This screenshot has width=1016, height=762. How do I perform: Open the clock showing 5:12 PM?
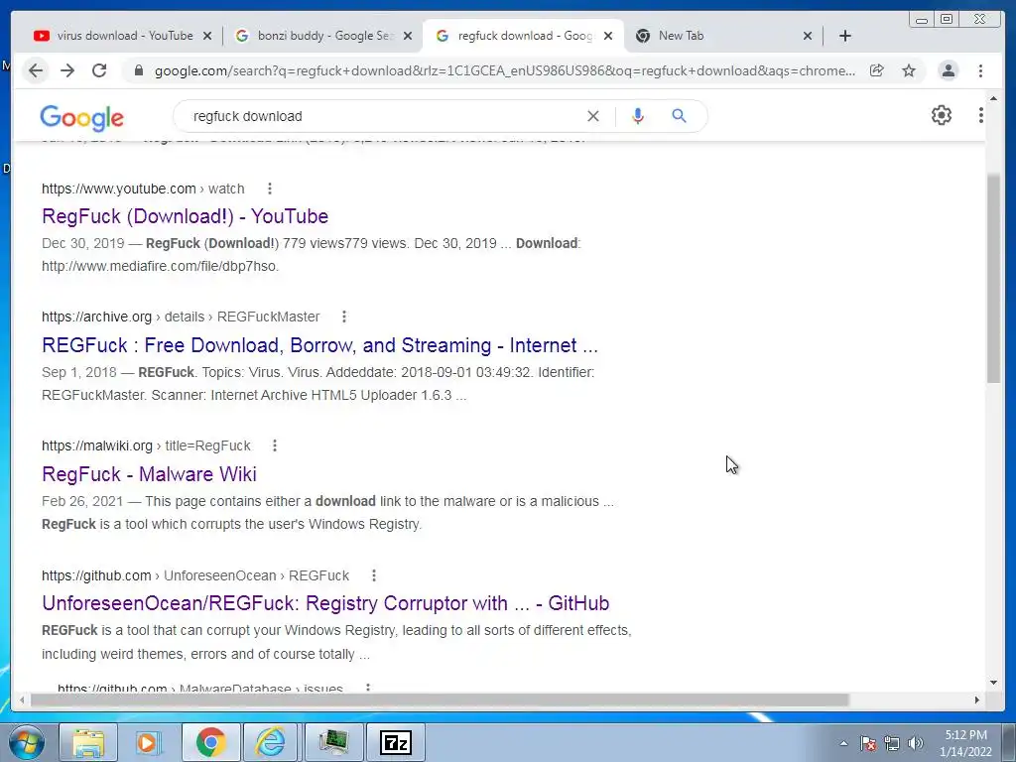965,743
